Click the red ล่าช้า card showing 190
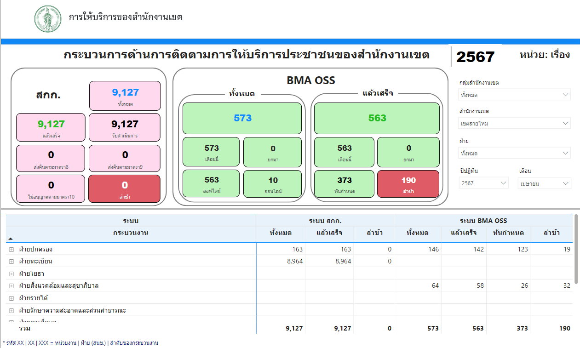Image resolution: width=580 pixels, height=348 pixels. click(x=408, y=184)
